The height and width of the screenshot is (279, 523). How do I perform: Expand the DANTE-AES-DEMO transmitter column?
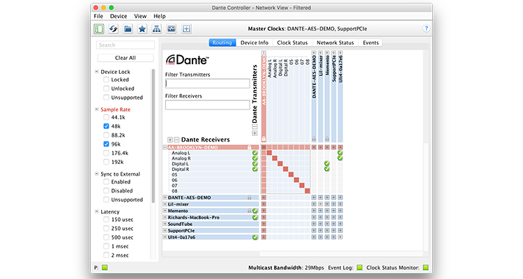314,53
